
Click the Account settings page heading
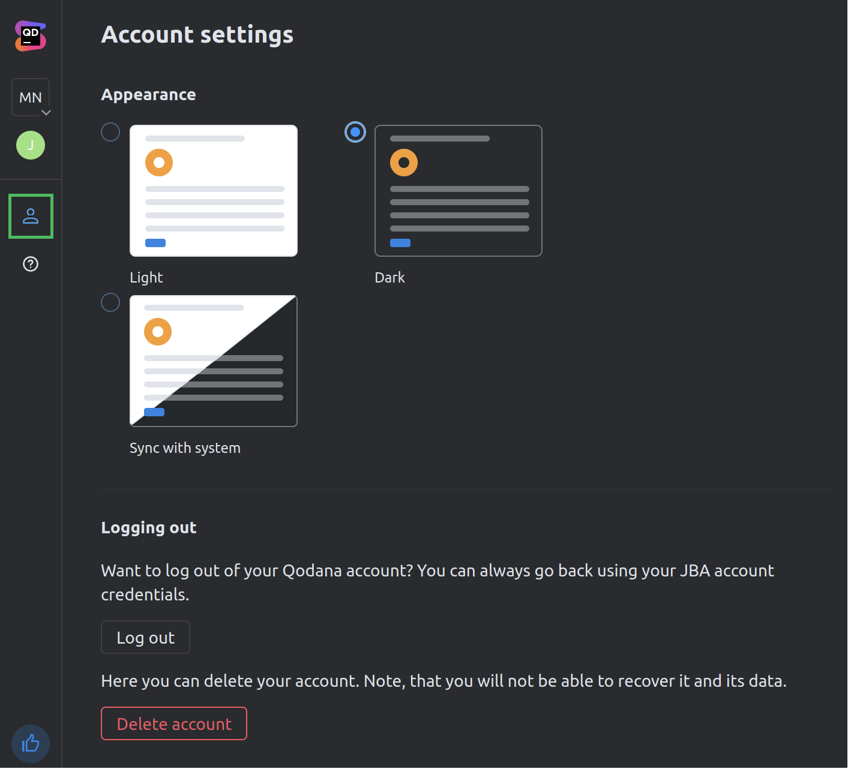(x=197, y=34)
